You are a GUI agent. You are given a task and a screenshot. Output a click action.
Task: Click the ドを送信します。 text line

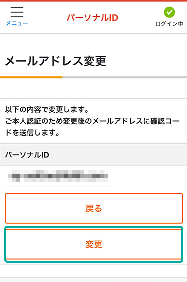point(32,133)
